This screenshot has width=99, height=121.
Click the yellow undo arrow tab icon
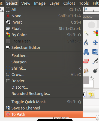click(91, 94)
